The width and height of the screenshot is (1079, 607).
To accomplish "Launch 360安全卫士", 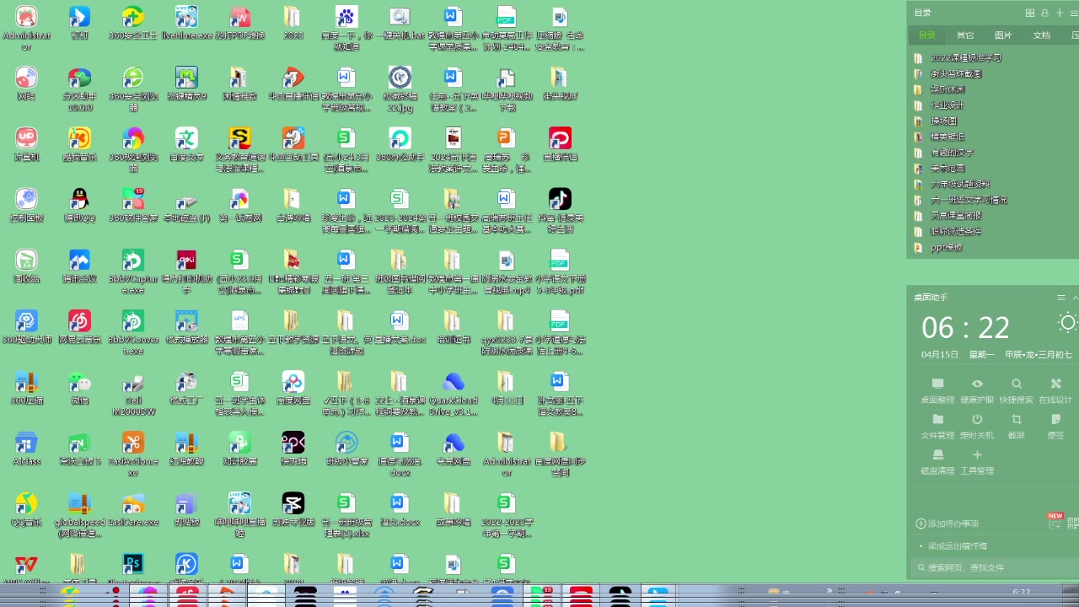I will click(133, 23).
